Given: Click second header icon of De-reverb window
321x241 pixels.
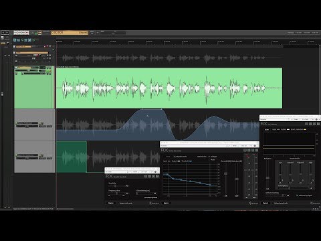Looking at the screenshot, I should 310,124.
